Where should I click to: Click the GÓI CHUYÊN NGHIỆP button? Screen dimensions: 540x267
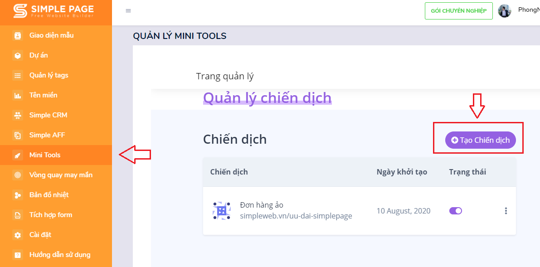[459, 11]
